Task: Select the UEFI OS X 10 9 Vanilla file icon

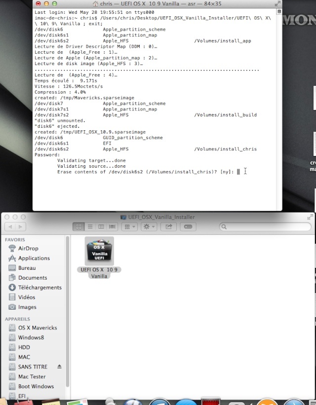Action: [99, 251]
